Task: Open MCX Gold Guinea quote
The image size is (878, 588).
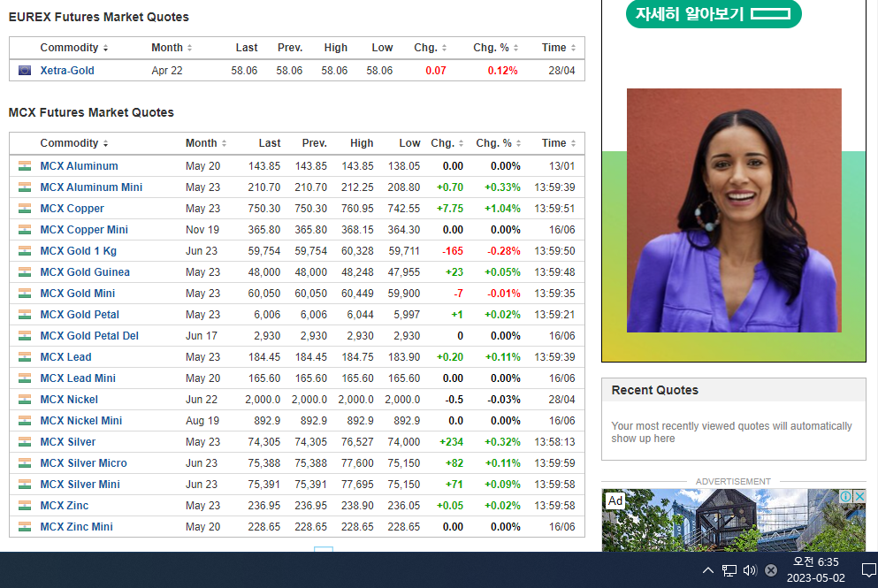Action: pyautogui.click(x=85, y=272)
